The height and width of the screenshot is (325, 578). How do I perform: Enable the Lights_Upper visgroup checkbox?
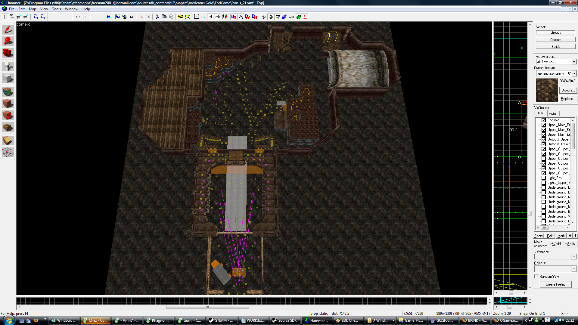click(x=544, y=183)
